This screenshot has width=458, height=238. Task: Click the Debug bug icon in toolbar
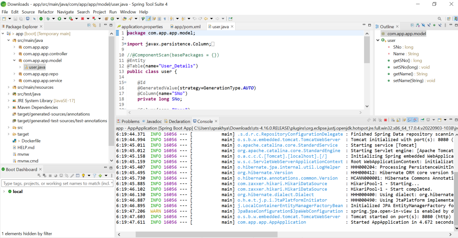click(48, 18)
